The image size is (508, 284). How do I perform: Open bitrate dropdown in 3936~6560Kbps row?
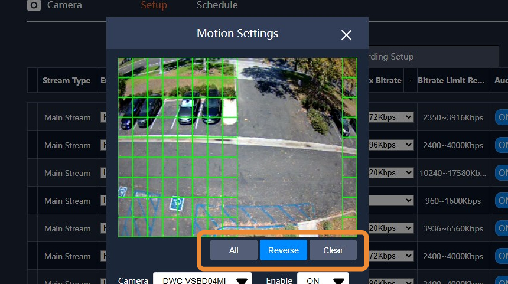click(391, 228)
